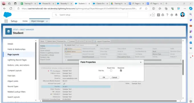The height and width of the screenshot is (103, 194).
Task: Open the Global Actions plus icon
Action: coord(158,15)
